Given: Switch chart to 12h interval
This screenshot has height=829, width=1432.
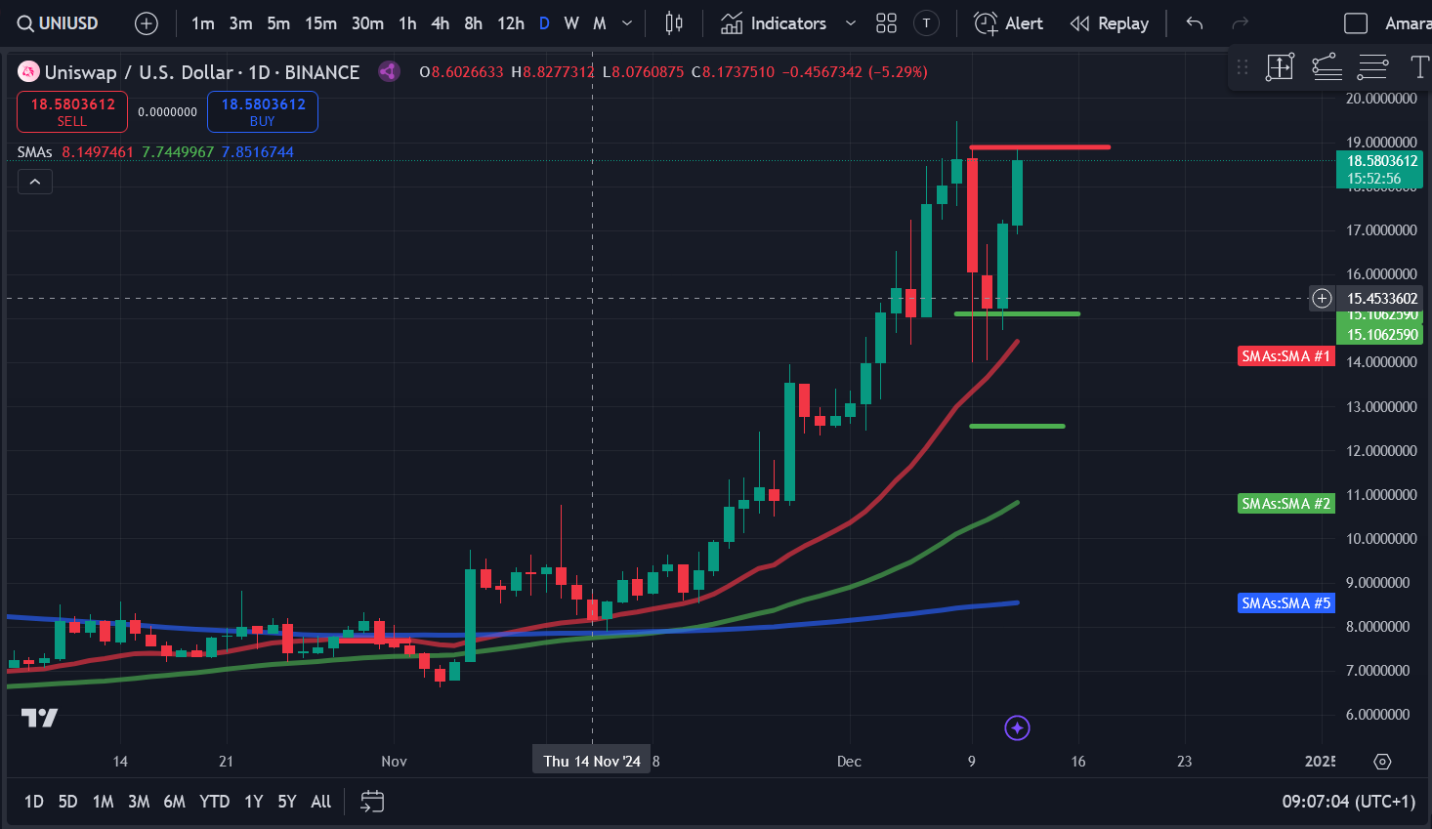Looking at the screenshot, I should (510, 23).
